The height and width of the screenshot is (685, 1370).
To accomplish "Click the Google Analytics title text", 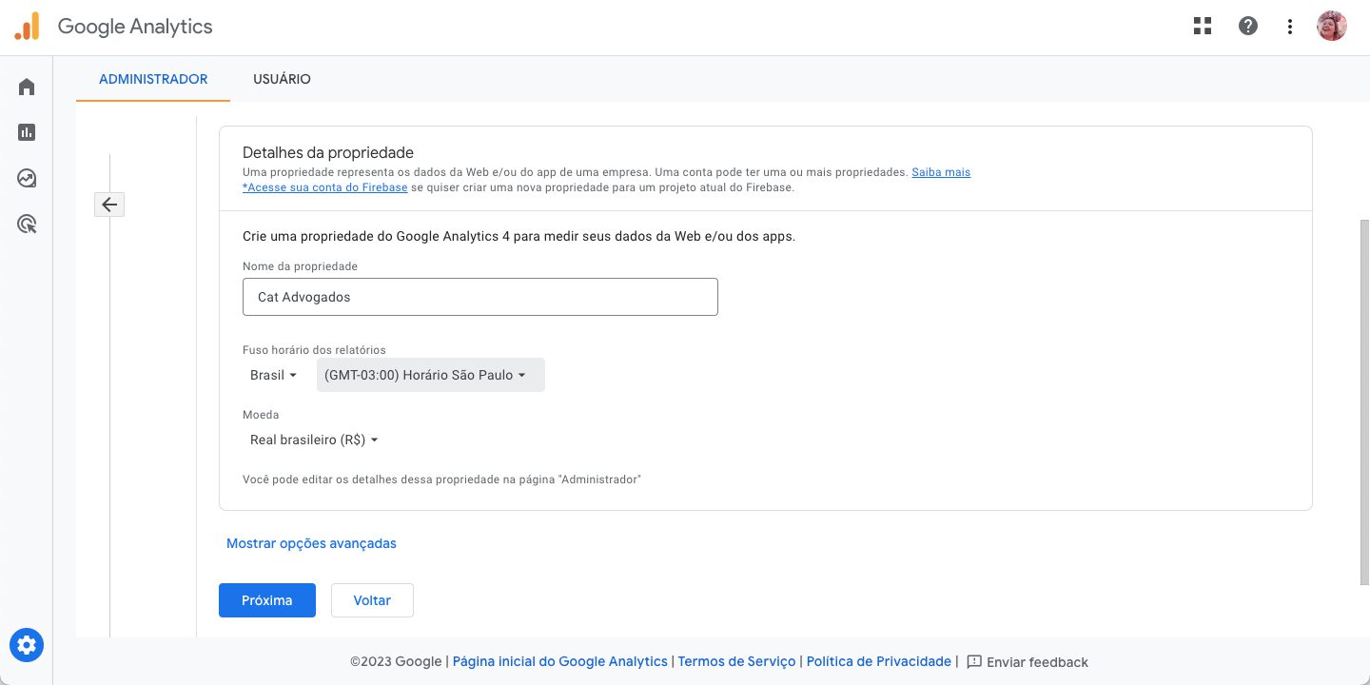I will tap(135, 27).
